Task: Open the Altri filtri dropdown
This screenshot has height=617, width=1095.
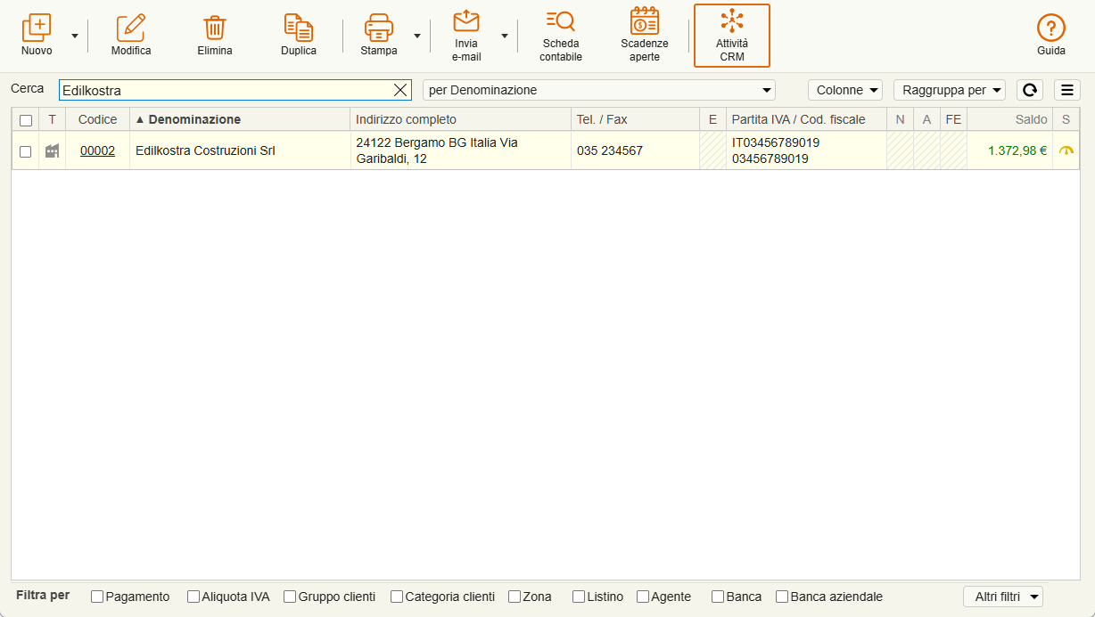Action: [x=1003, y=597]
